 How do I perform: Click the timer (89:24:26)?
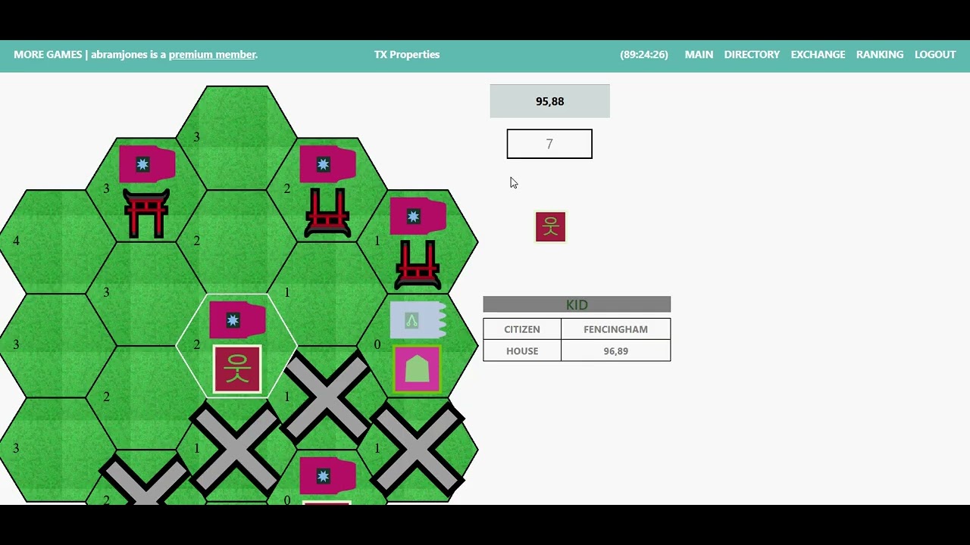click(644, 54)
